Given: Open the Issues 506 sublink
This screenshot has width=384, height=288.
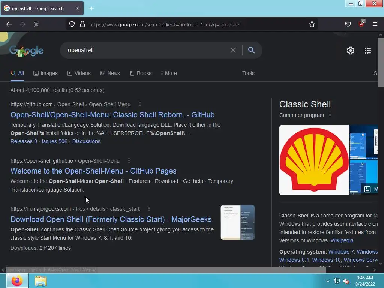Looking at the screenshot, I should [54, 141].
